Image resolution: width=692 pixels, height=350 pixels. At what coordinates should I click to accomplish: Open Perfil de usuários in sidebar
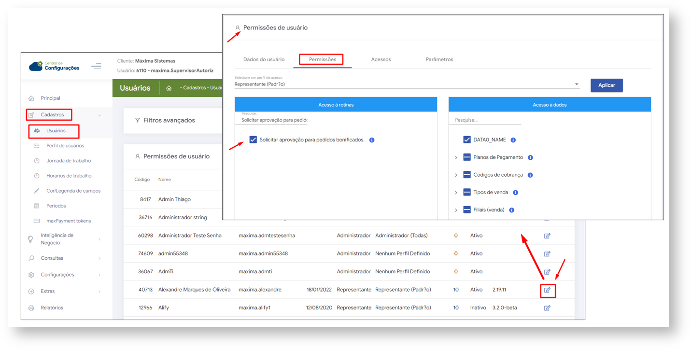[65, 146]
